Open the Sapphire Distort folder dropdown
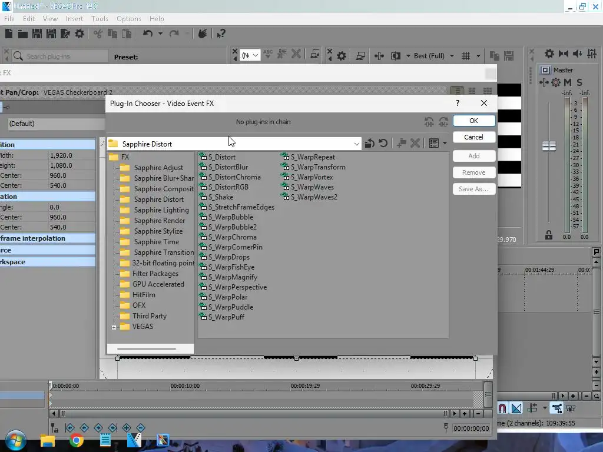The height and width of the screenshot is (452, 603). pyautogui.click(x=356, y=144)
